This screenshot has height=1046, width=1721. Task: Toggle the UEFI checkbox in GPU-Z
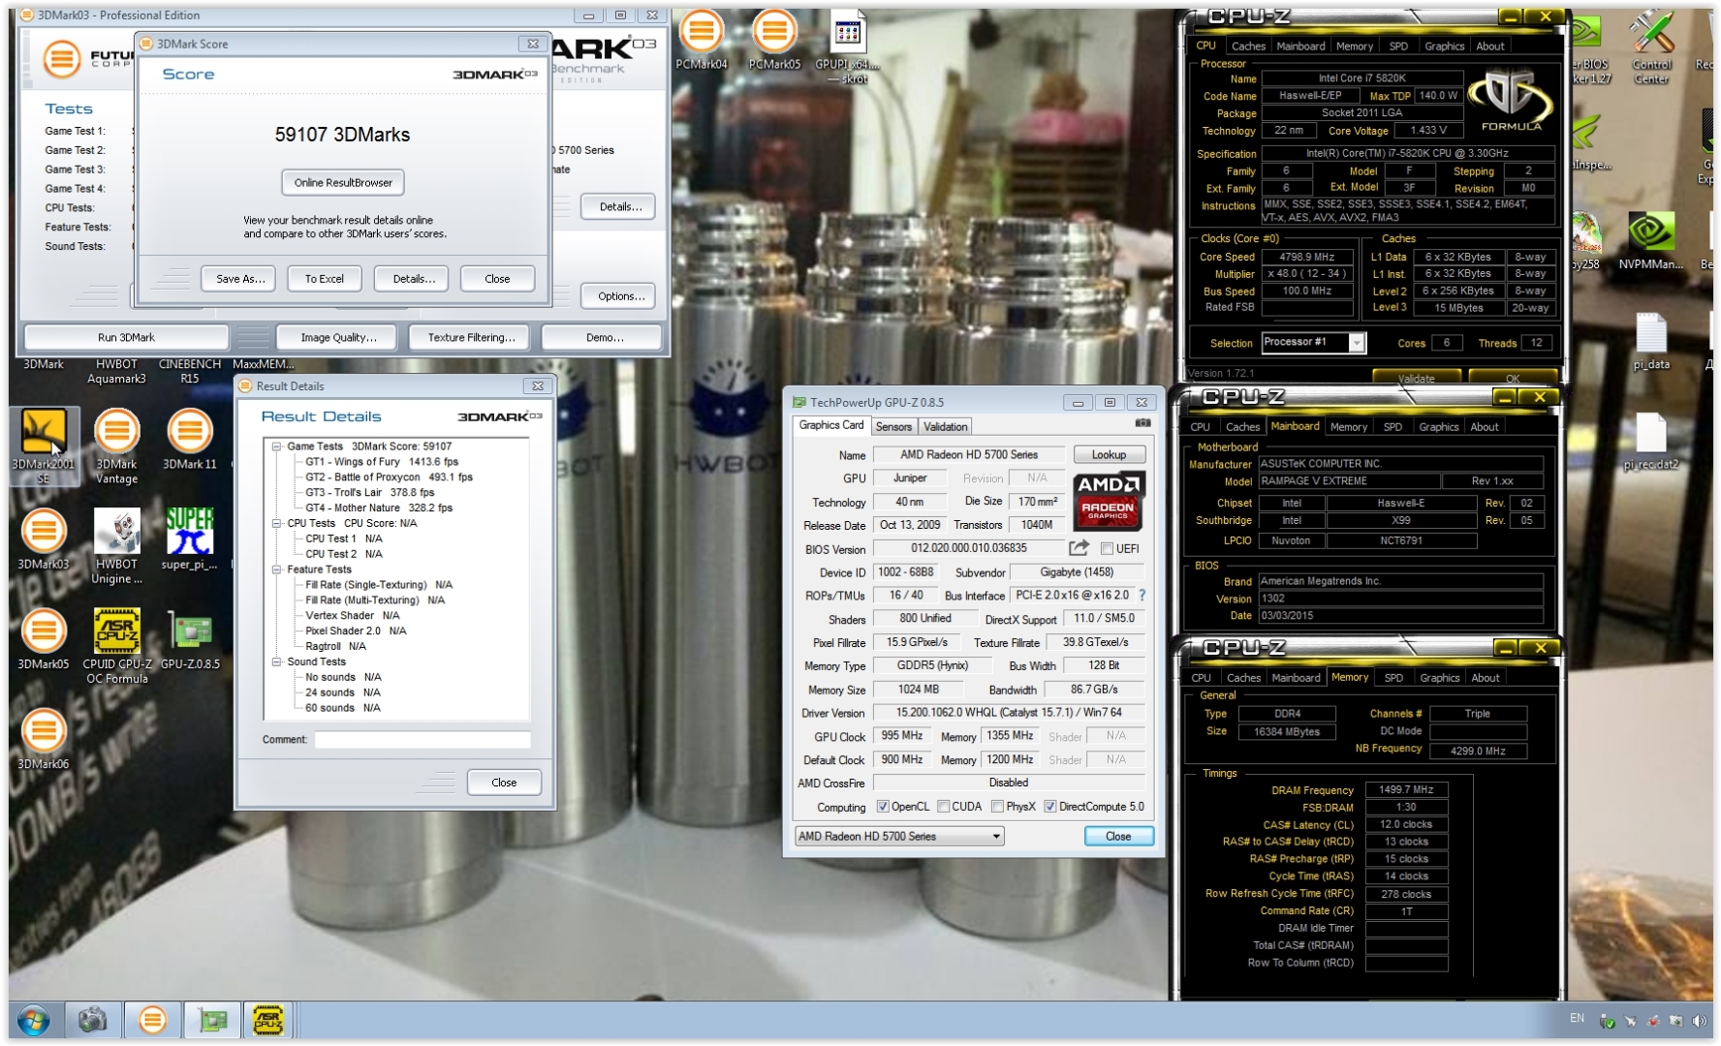click(x=1107, y=549)
